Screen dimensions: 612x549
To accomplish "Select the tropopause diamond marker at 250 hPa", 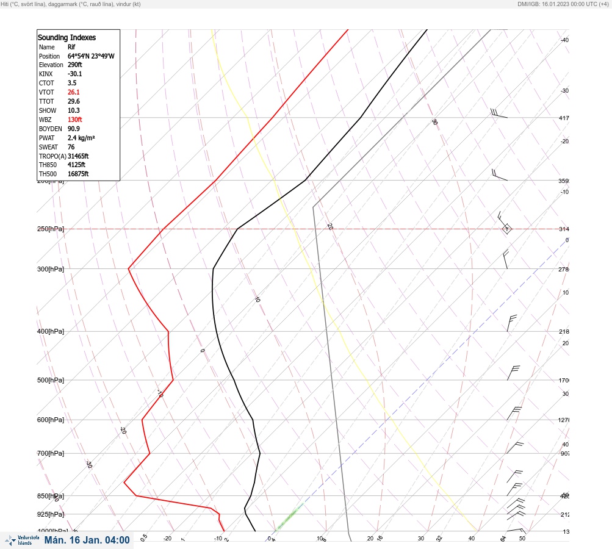I will point(506,229).
